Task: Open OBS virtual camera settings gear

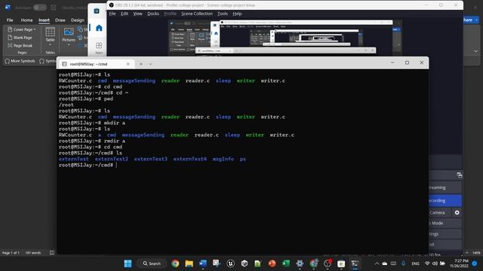Action: click(x=457, y=212)
